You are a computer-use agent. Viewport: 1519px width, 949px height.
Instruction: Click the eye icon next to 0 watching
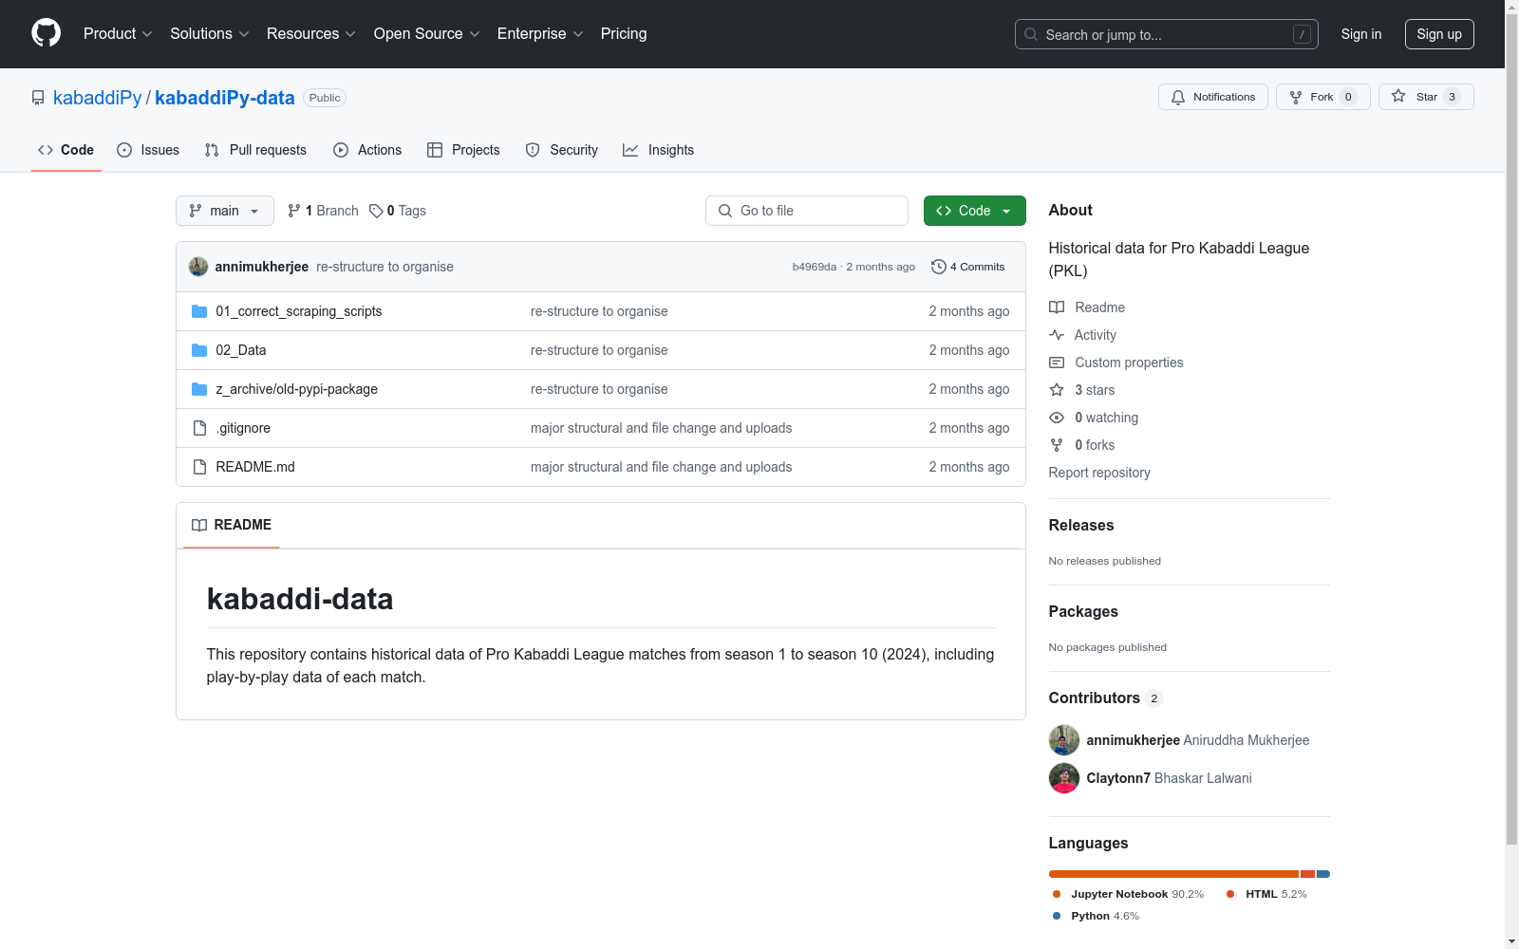[1057, 418]
